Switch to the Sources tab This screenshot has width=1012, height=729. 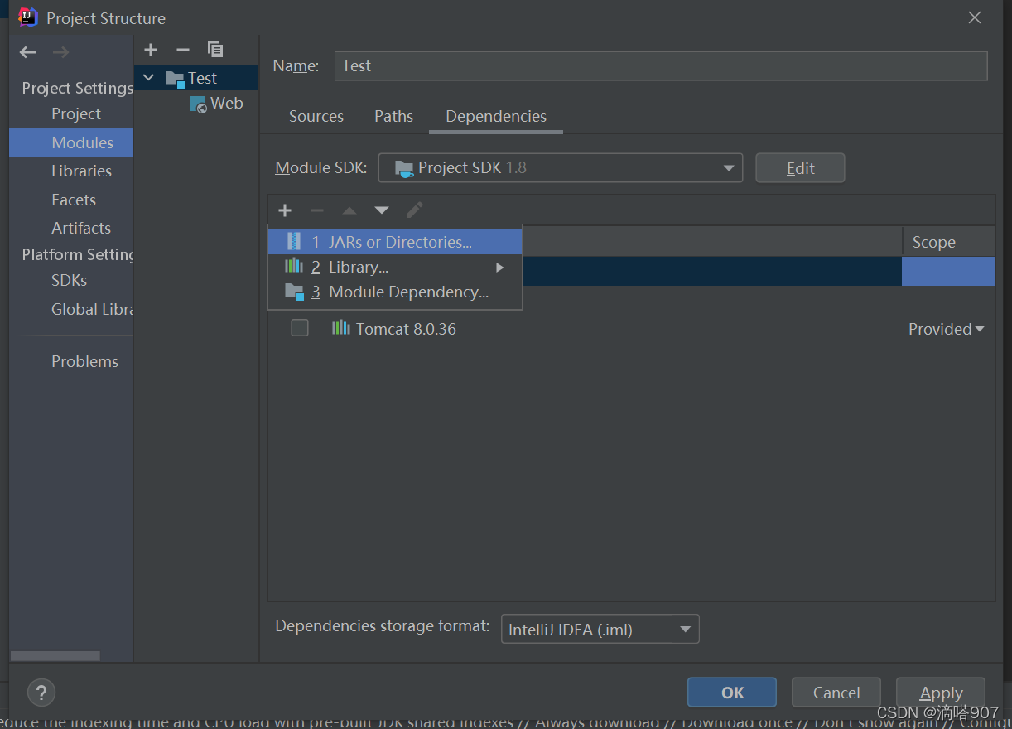point(316,116)
